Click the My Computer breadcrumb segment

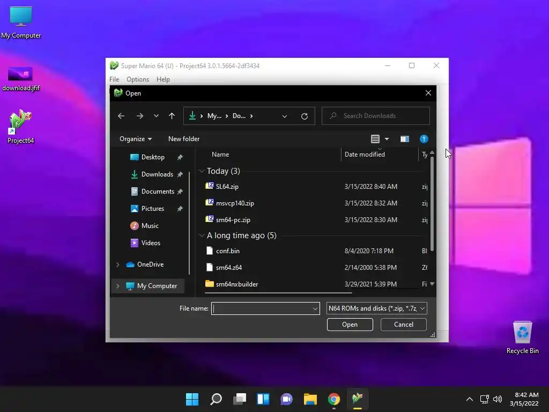click(x=214, y=116)
